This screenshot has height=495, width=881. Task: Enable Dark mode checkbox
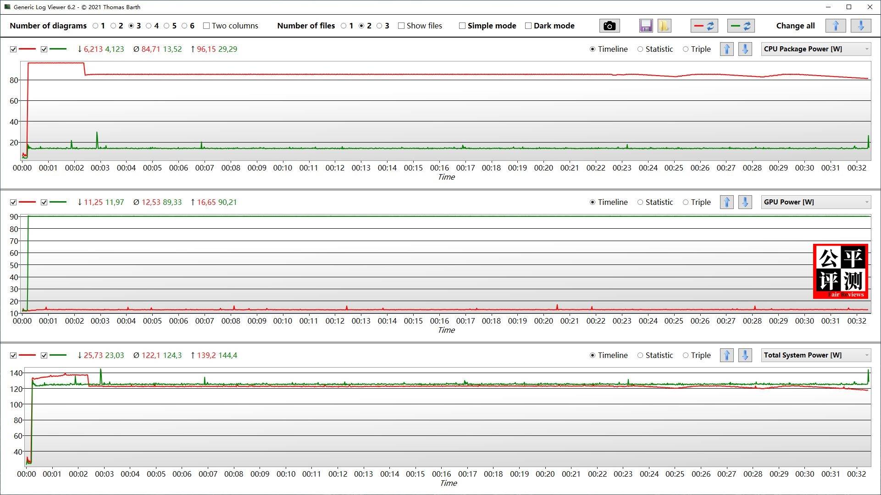(x=528, y=26)
